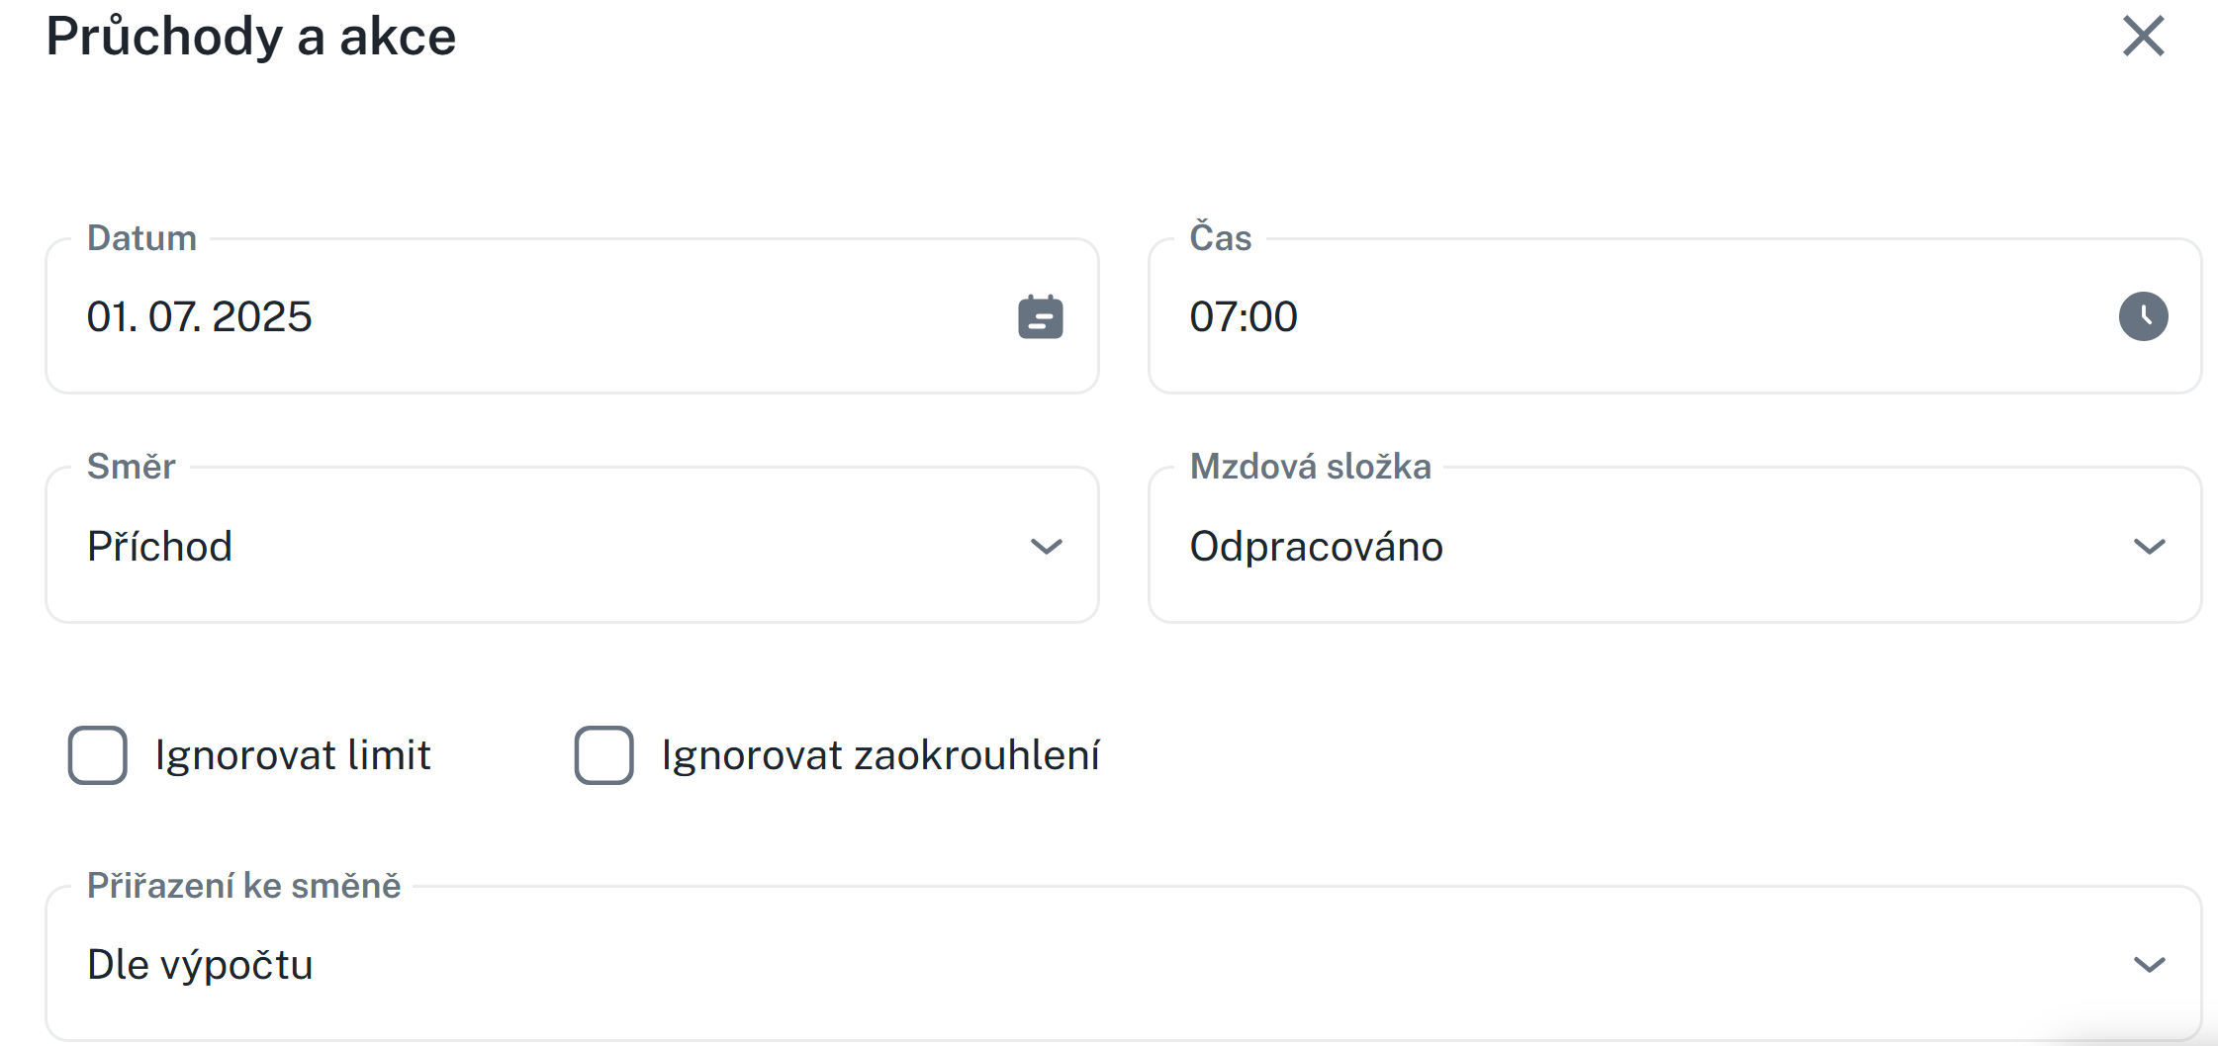Click the Přiřazení ke směně field label

click(x=243, y=886)
